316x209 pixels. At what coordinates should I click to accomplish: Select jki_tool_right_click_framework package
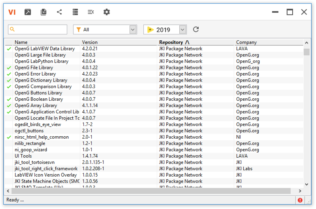click(154, 169)
